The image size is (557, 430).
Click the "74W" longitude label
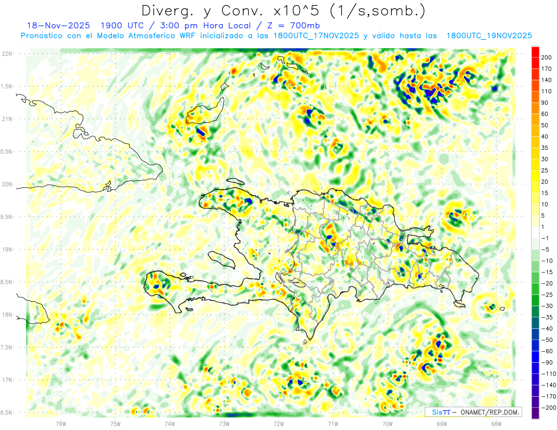[x=170, y=423]
